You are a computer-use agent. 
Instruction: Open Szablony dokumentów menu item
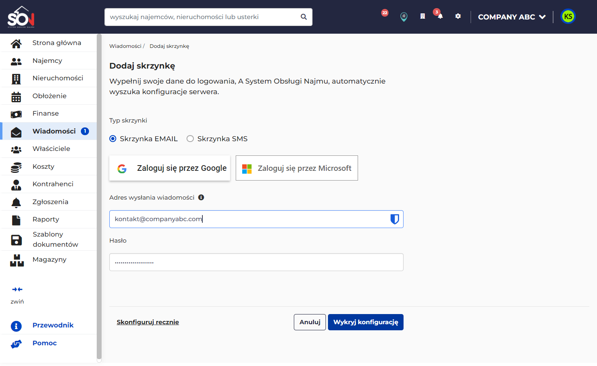click(48, 239)
